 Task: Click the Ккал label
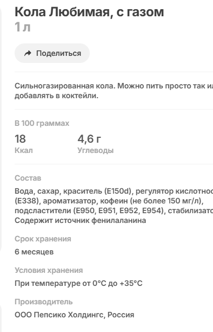24,150
